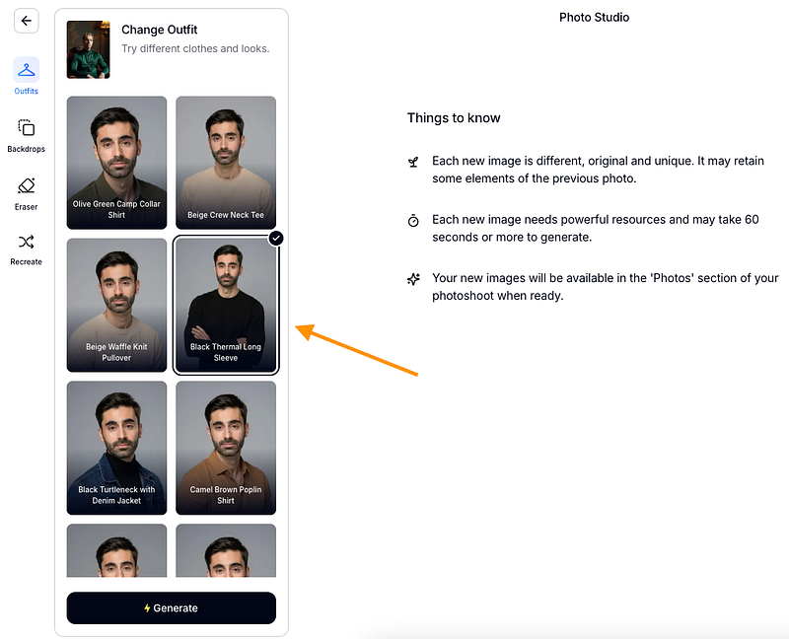Click the Eraser label in sidebar

click(27, 207)
